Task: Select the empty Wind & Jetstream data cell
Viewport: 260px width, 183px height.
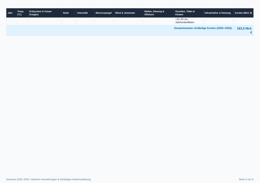Action: 129,21
